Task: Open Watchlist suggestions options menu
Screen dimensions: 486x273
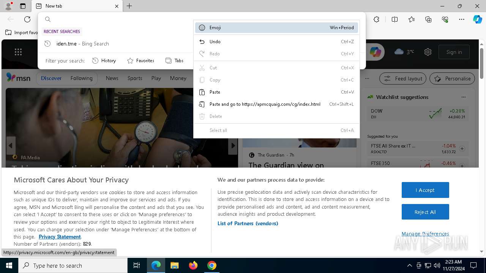Action: (x=463, y=97)
